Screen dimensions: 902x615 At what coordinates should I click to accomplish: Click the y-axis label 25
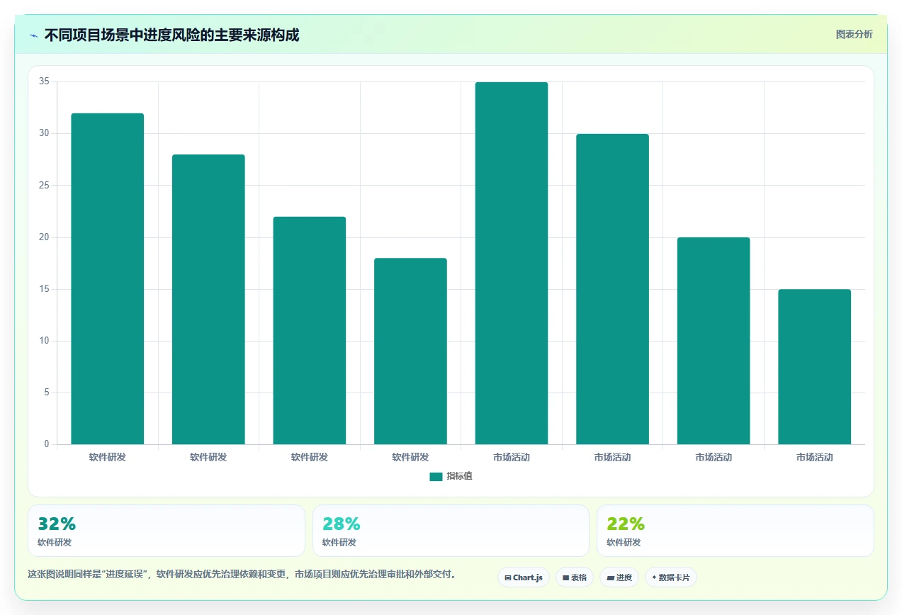click(x=44, y=185)
